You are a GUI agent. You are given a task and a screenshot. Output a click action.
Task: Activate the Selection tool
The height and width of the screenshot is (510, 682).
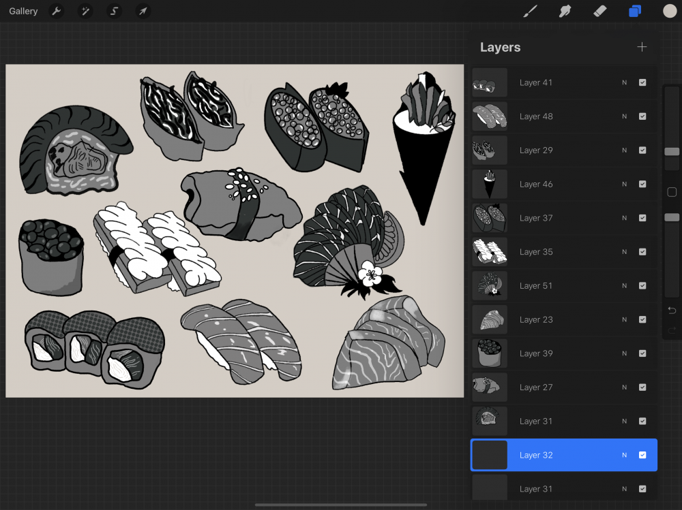click(x=114, y=12)
